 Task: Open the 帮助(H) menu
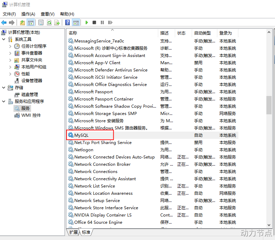point(67,14)
